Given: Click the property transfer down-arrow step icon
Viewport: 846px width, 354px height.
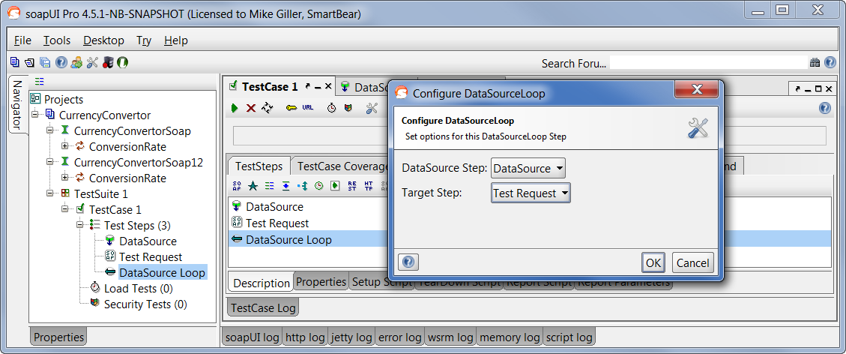Looking at the screenshot, I should (x=286, y=186).
